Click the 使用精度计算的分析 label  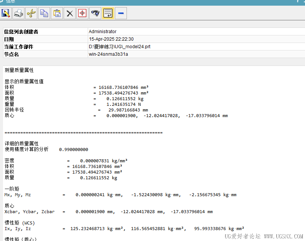[x=26, y=149]
